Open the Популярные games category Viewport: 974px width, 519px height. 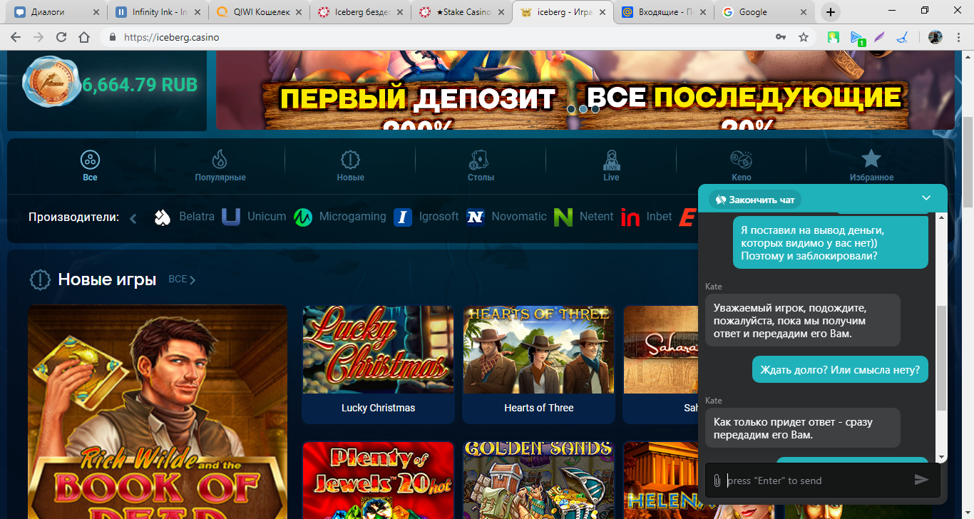[220, 166]
